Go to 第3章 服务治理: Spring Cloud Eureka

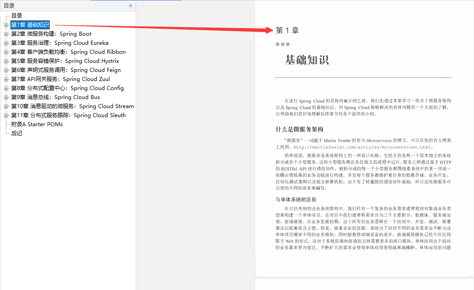[60, 43]
